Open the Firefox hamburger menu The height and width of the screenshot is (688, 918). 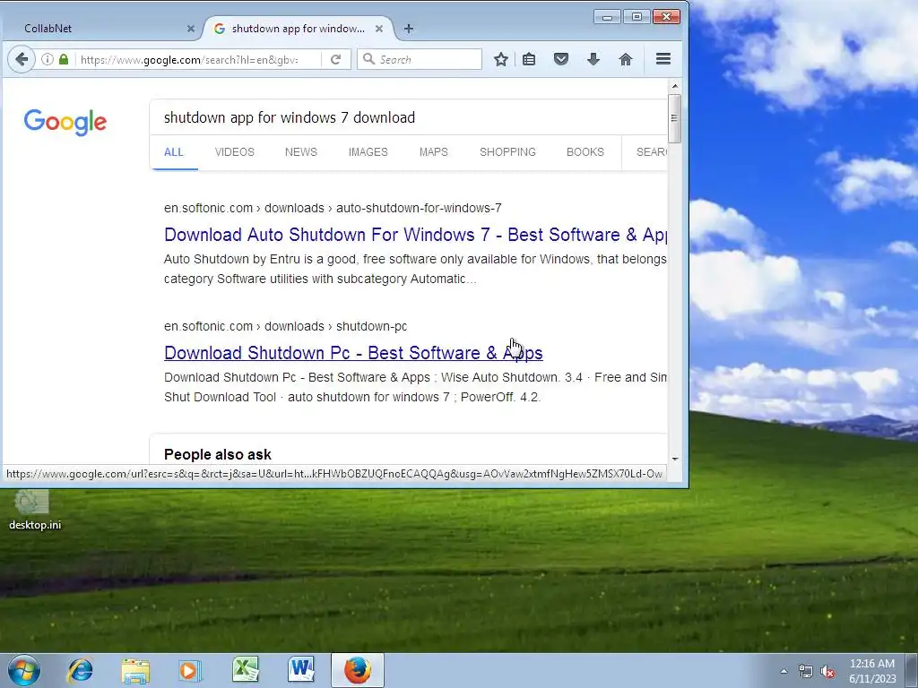point(663,59)
